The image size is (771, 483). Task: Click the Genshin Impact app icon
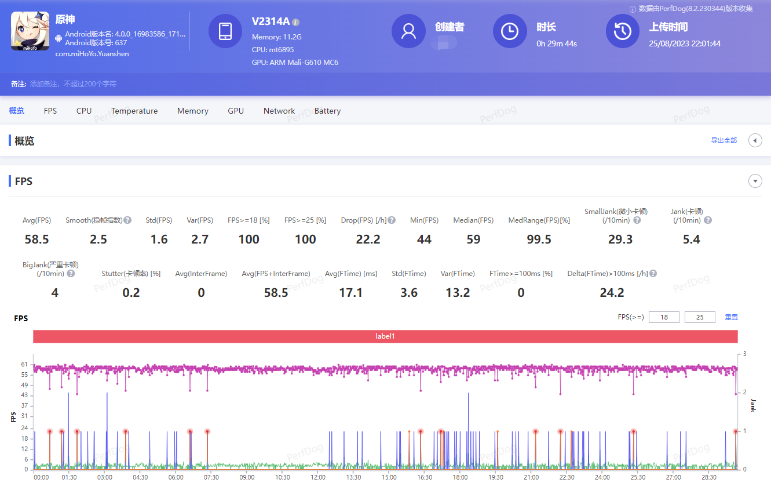click(x=30, y=31)
